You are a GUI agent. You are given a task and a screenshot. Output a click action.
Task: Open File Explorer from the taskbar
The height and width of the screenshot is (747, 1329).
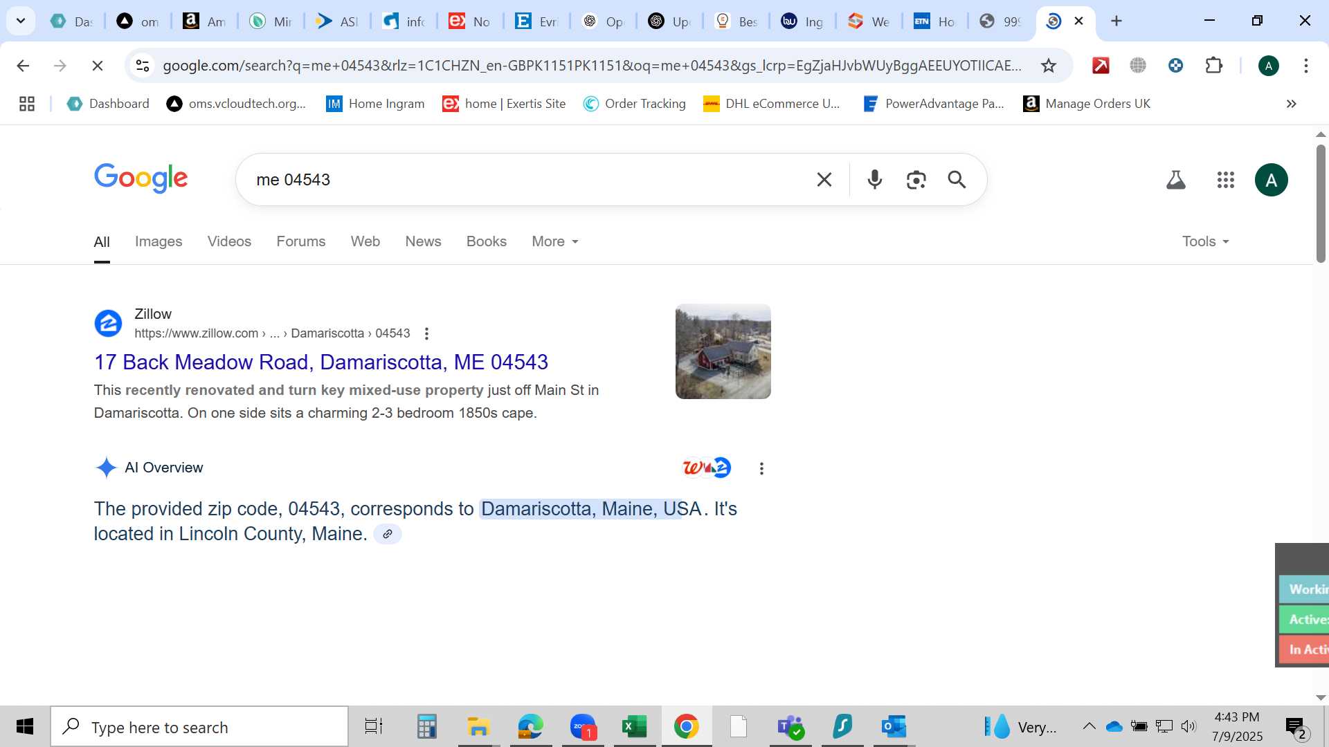click(x=478, y=727)
